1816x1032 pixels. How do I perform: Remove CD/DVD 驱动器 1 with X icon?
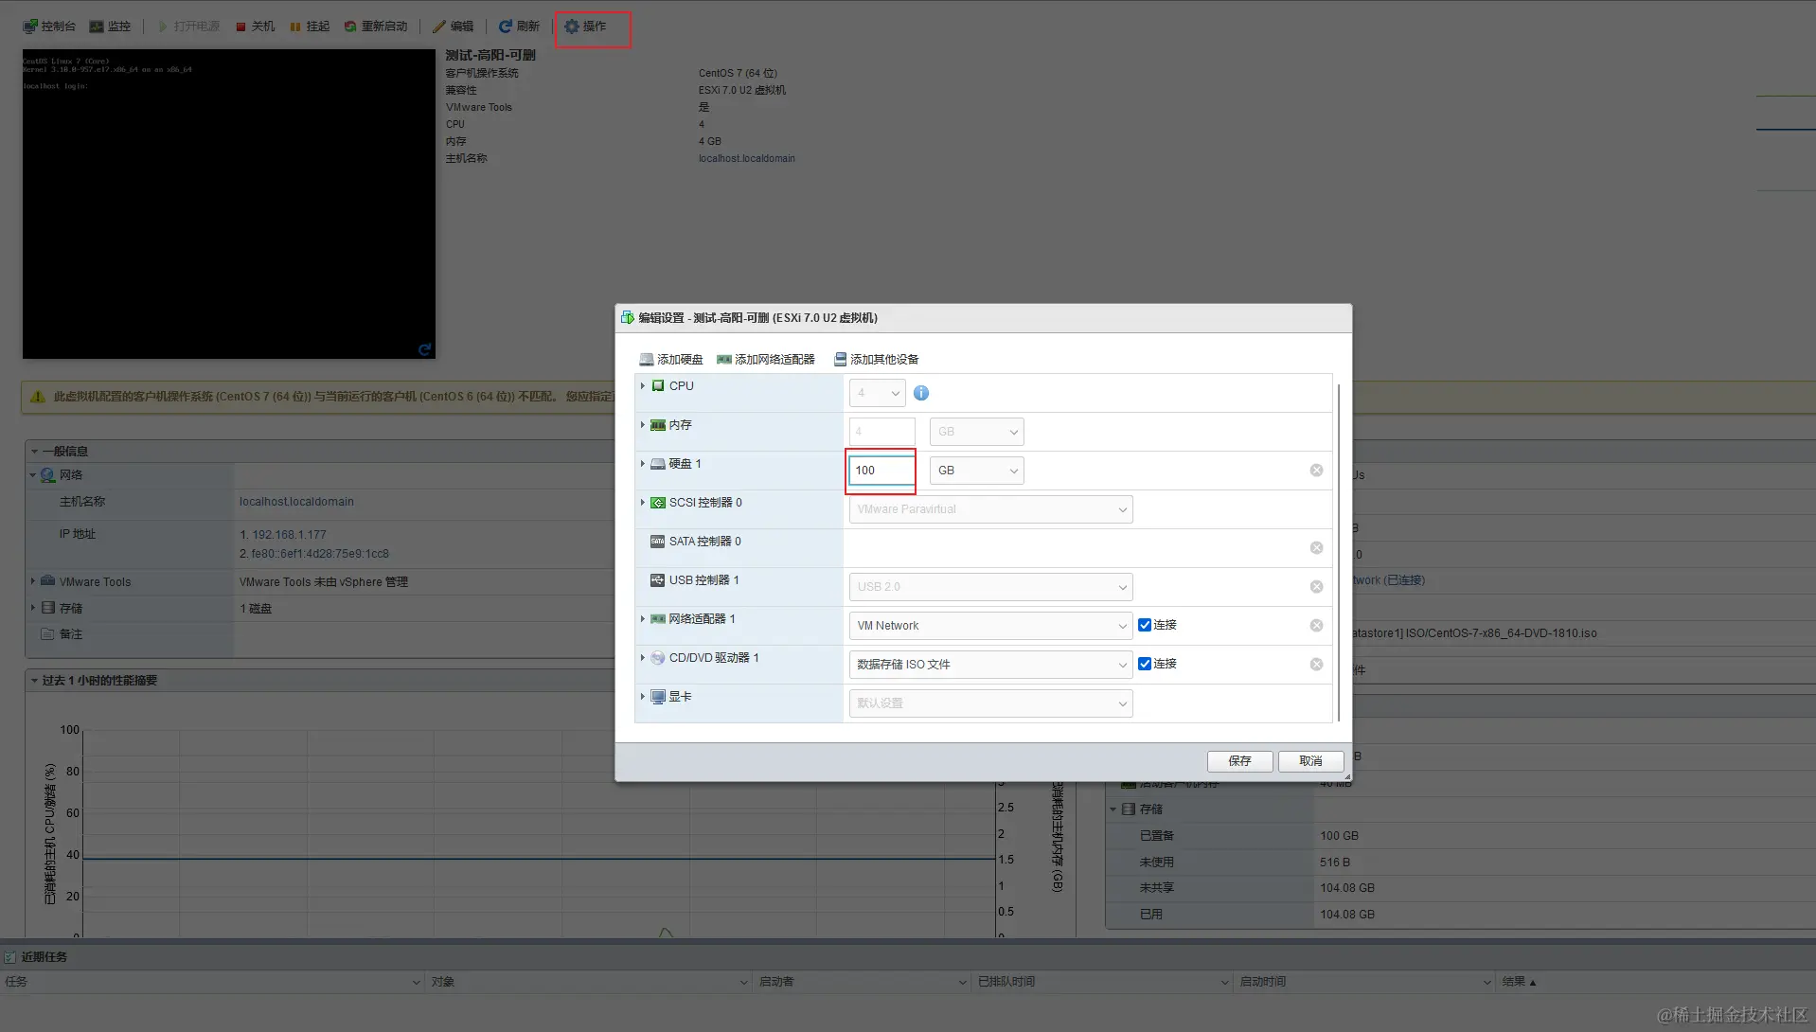point(1316,665)
